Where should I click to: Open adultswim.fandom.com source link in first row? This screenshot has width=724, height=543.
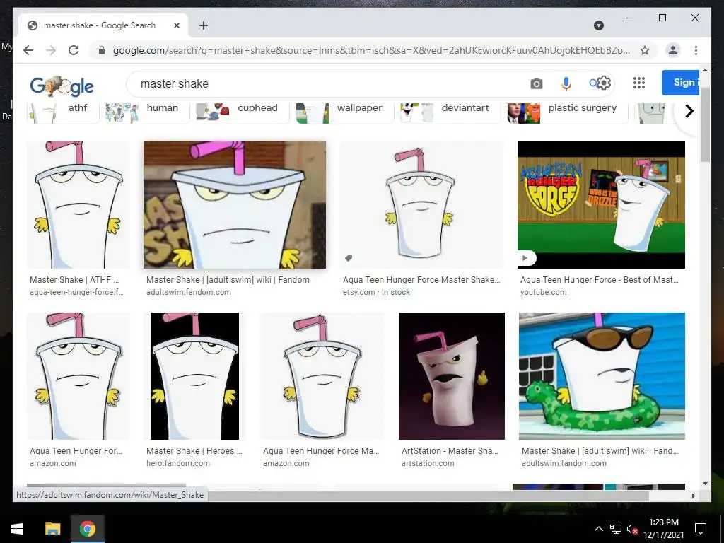point(188,292)
